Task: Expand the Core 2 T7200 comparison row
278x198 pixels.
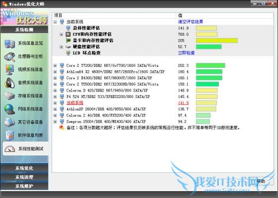Action: pos(55,65)
